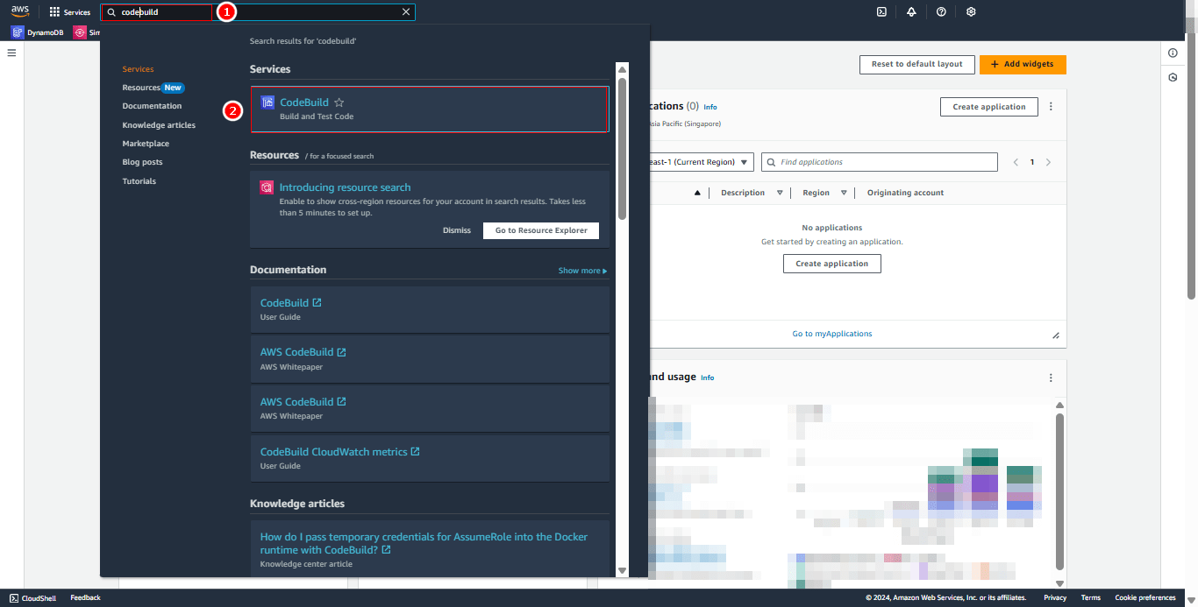This screenshot has height=607, width=1198.
Task: Click the resize handle of the applications widget
Action: pyautogui.click(x=1056, y=335)
